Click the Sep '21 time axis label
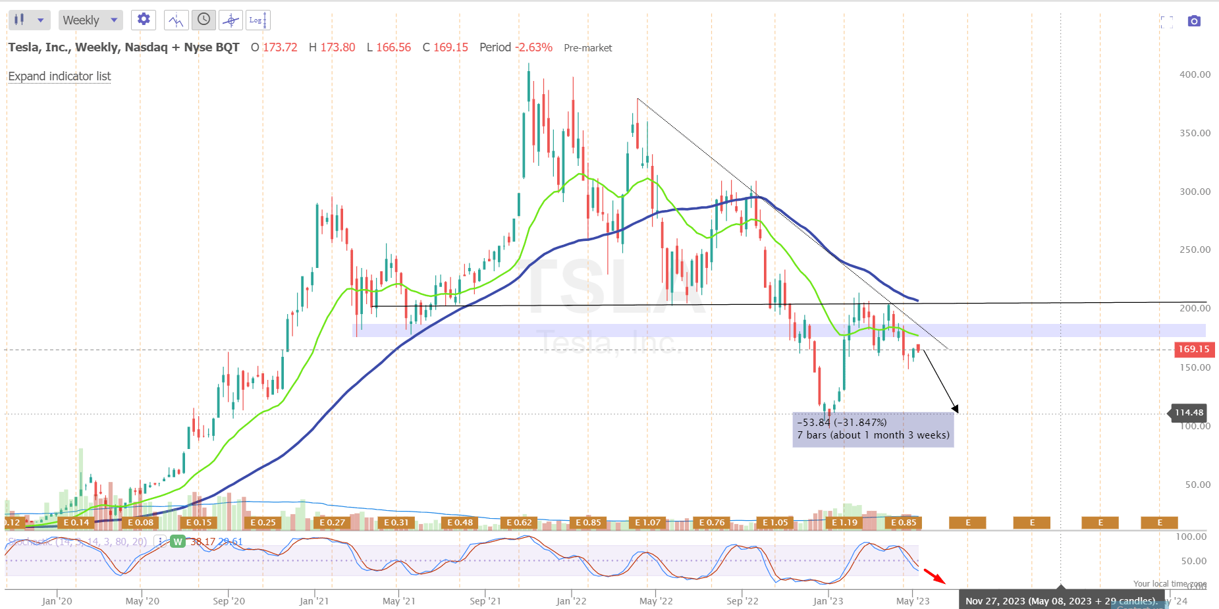Image resolution: width=1219 pixels, height=609 pixels. pos(485,601)
